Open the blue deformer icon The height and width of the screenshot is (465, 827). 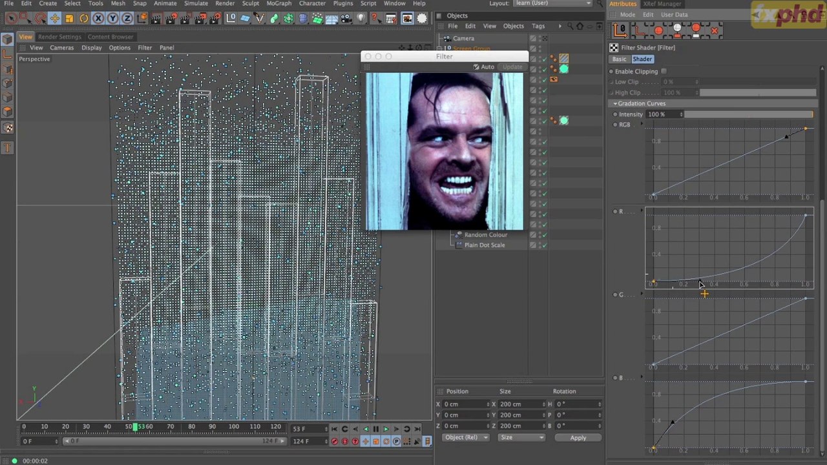coord(303,18)
